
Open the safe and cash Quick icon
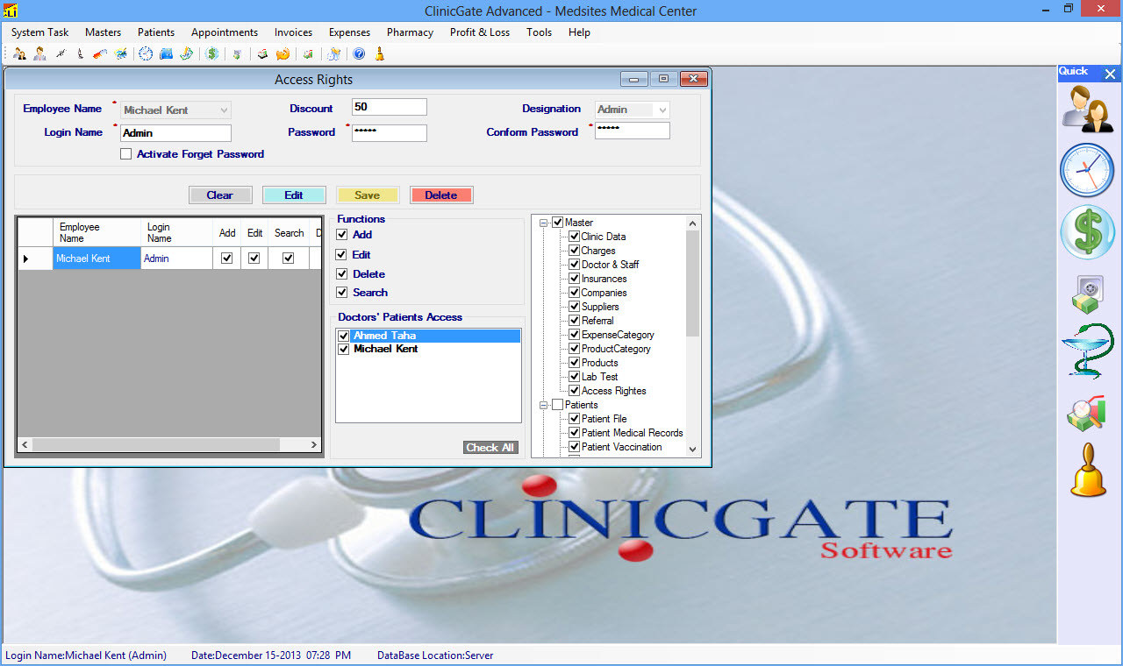[1087, 294]
